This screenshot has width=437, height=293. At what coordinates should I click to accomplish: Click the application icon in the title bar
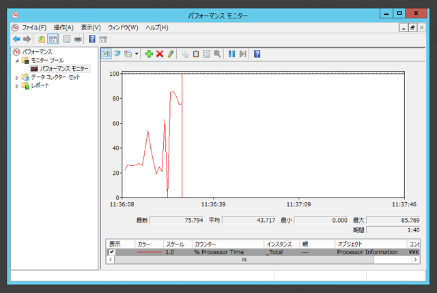click(x=15, y=14)
